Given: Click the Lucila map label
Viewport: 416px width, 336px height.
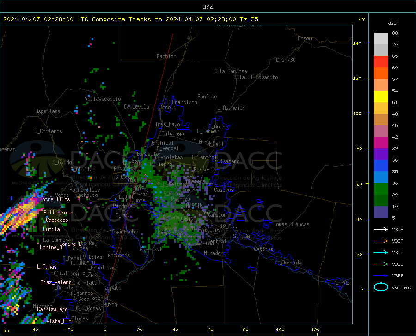Looking at the screenshot, I should 51,229.
